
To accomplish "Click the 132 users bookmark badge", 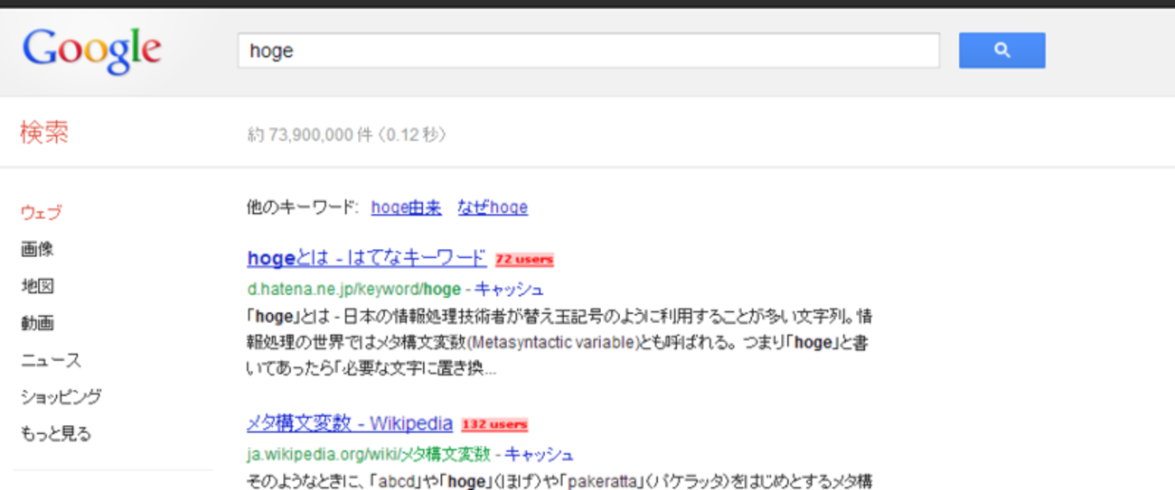I will 494,424.
